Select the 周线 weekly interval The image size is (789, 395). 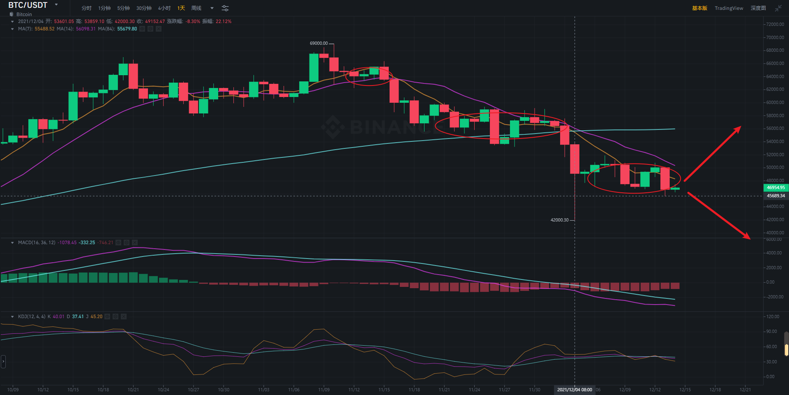(196, 8)
